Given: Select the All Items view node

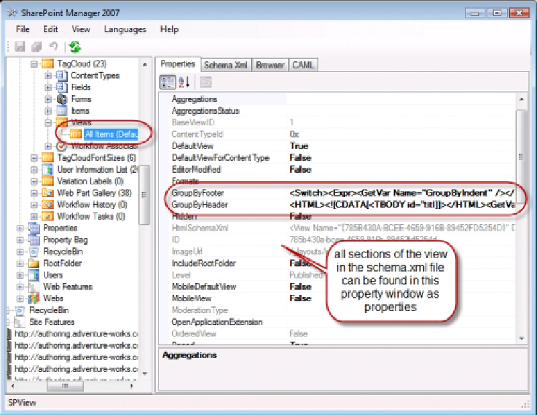Looking at the screenshot, I should coord(111,134).
